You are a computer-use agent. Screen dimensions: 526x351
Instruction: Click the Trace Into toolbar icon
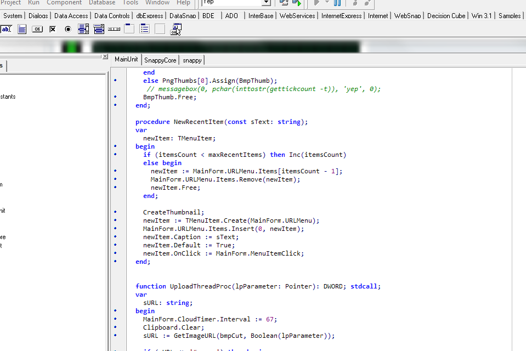click(x=355, y=3)
